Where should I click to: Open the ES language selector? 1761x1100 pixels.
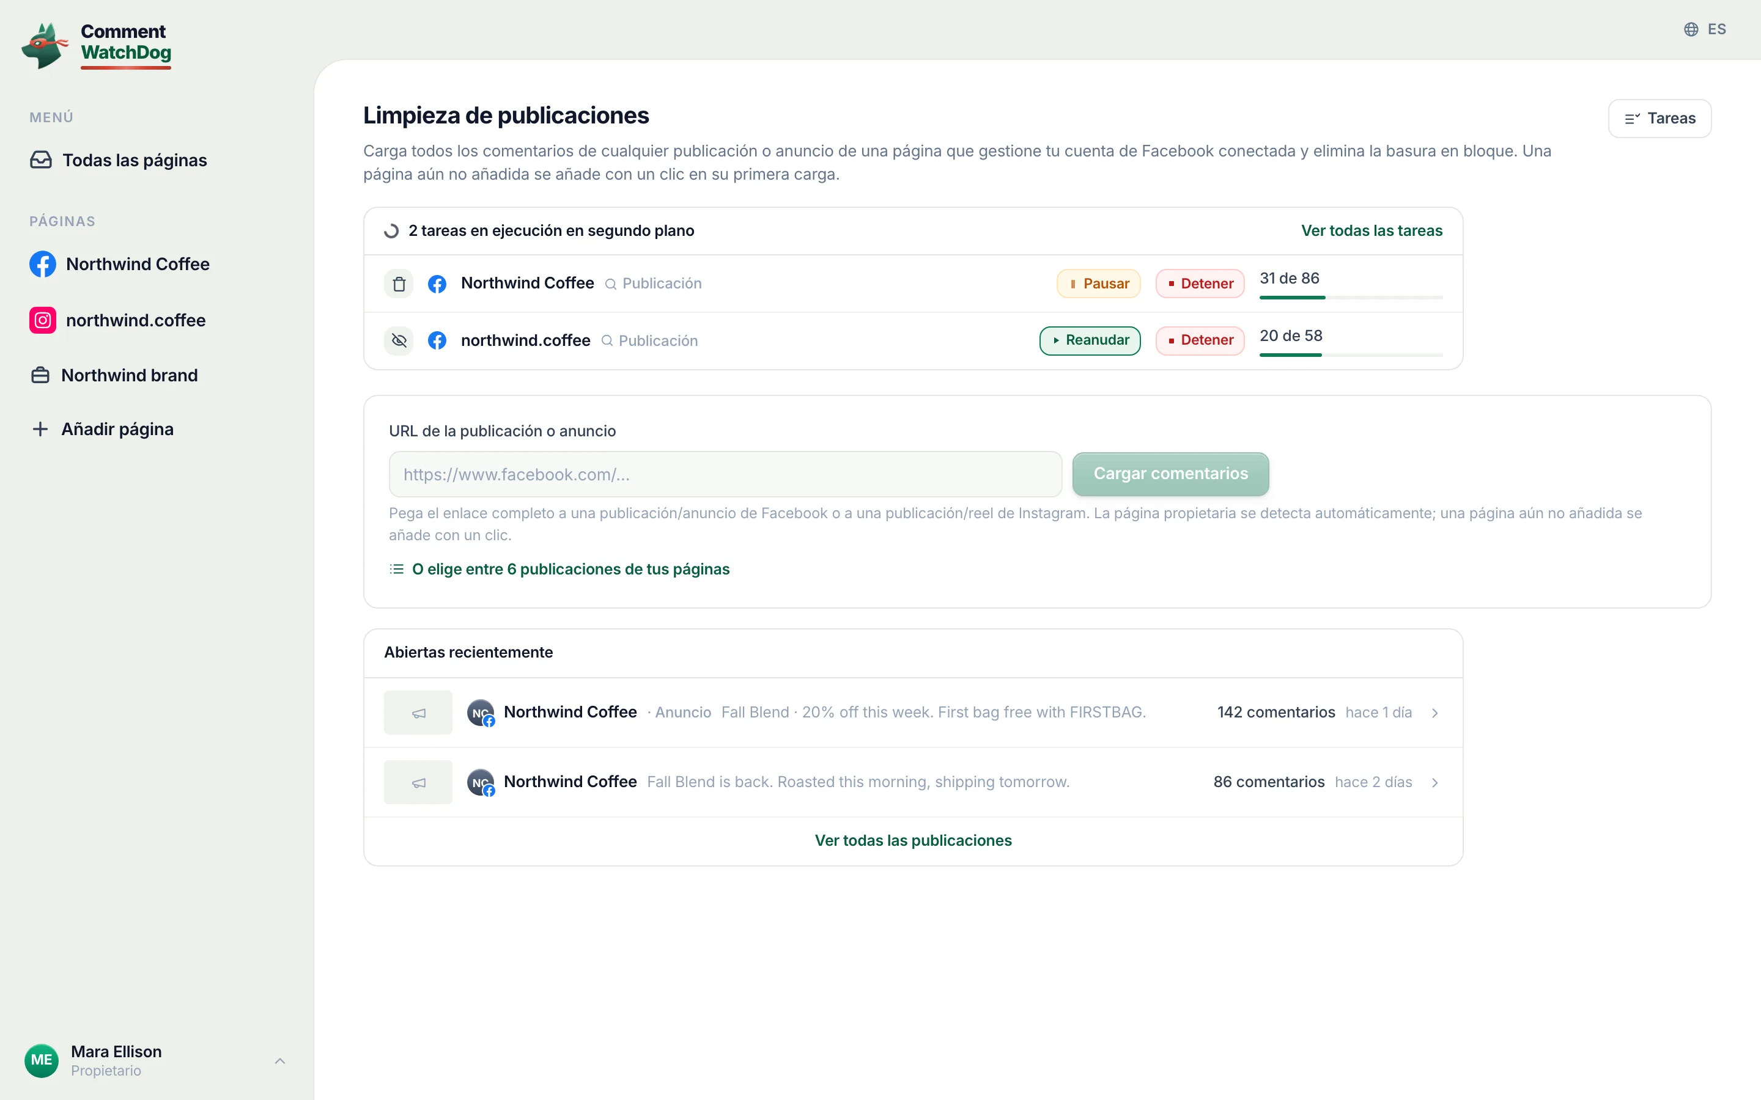(x=1704, y=29)
